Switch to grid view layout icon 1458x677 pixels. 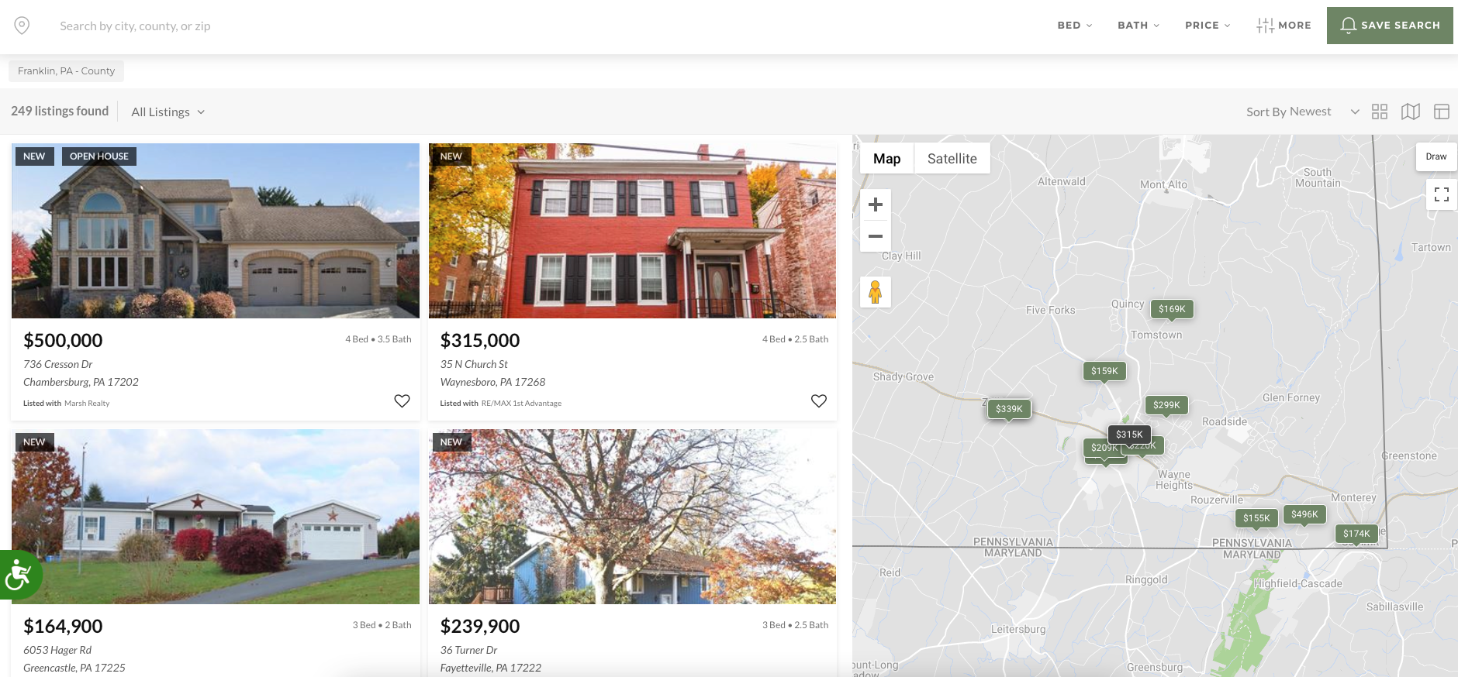pos(1380,112)
